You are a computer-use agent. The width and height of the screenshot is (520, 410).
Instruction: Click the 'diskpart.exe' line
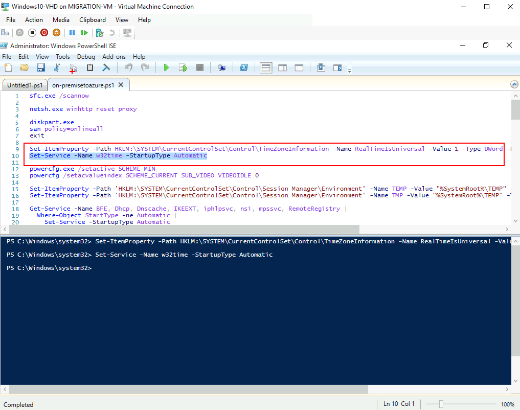pyautogui.click(x=52, y=122)
